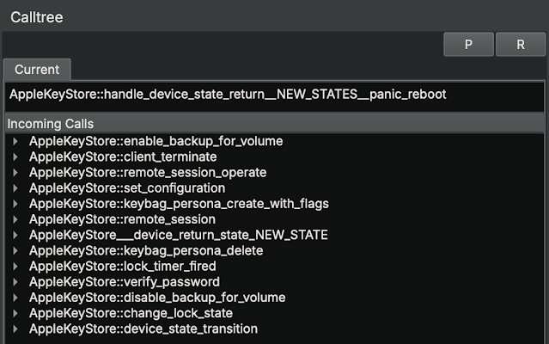Expand the remote_session tree arrow

[15, 219]
